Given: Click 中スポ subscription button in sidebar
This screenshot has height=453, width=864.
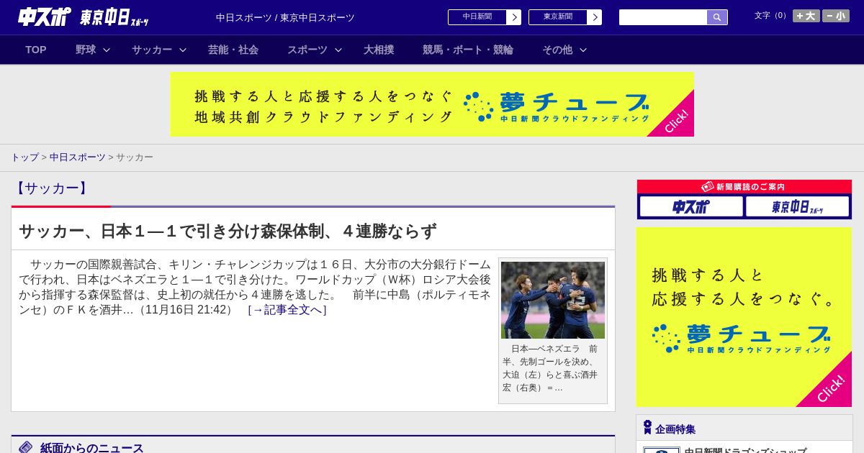Looking at the screenshot, I should click(691, 206).
